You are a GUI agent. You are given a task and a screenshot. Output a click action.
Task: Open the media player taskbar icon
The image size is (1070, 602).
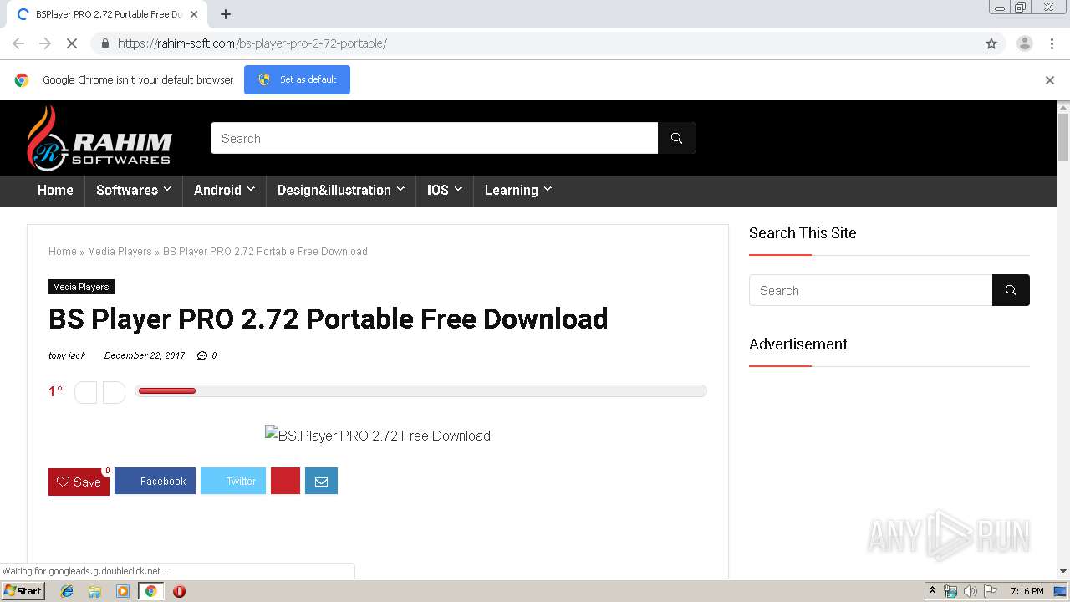(x=123, y=591)
